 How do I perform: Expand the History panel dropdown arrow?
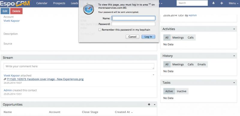pos(234,56)
